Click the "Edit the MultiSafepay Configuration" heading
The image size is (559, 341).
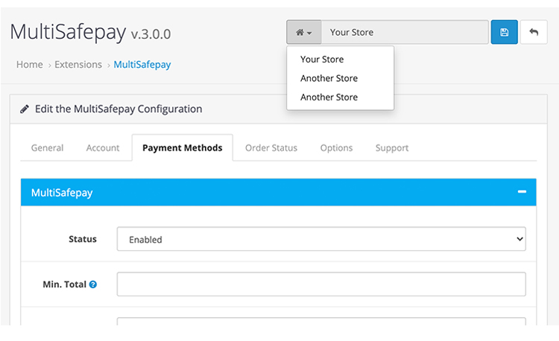pyautogui.click(x=119, y=109)
